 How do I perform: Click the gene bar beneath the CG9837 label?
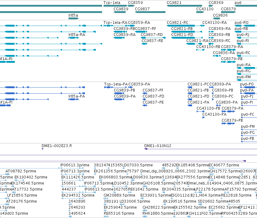(150, 12)
